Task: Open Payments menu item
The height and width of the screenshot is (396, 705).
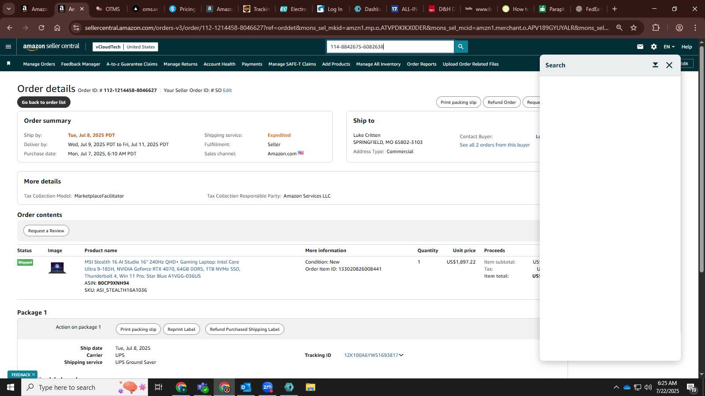Action: click(x=252, y=64)
